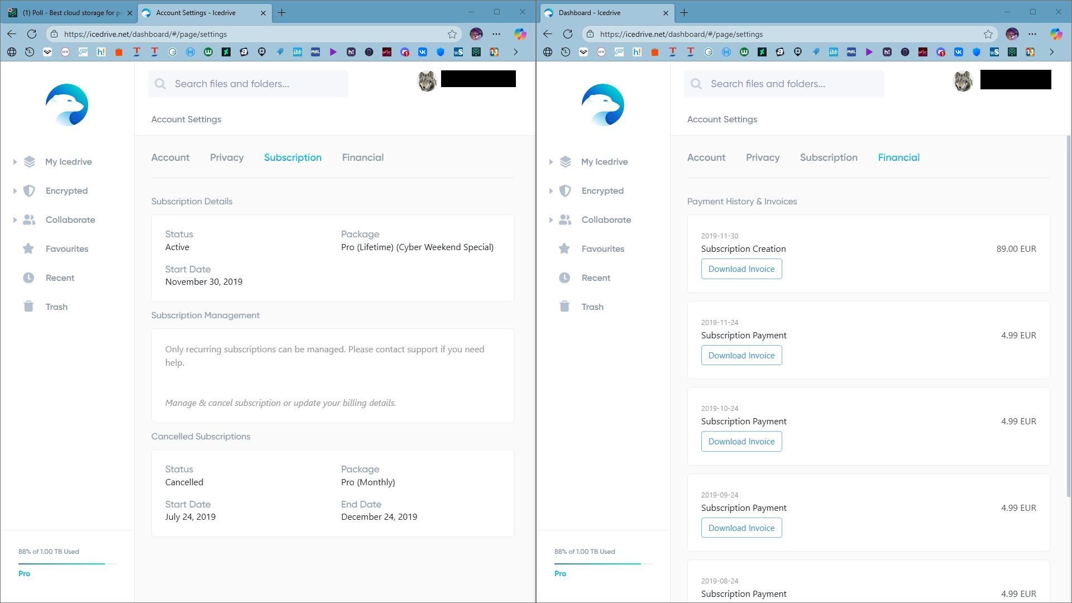Refresh the page in the right browser window
The height and width of the screenshot is (603, 1072).
pyautogui.click(x=568, y=34)
